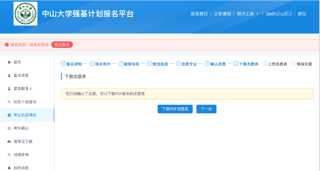
Task: Click the bell icon beside 我的消息
Action: coord(9,168)
